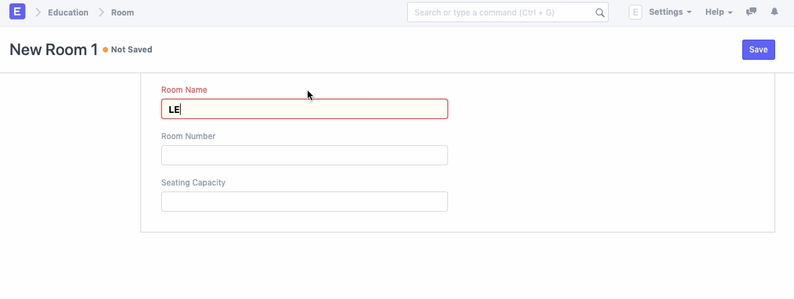
Task: Go to the Education breadcrumb
Action: [x=68, y=13]
